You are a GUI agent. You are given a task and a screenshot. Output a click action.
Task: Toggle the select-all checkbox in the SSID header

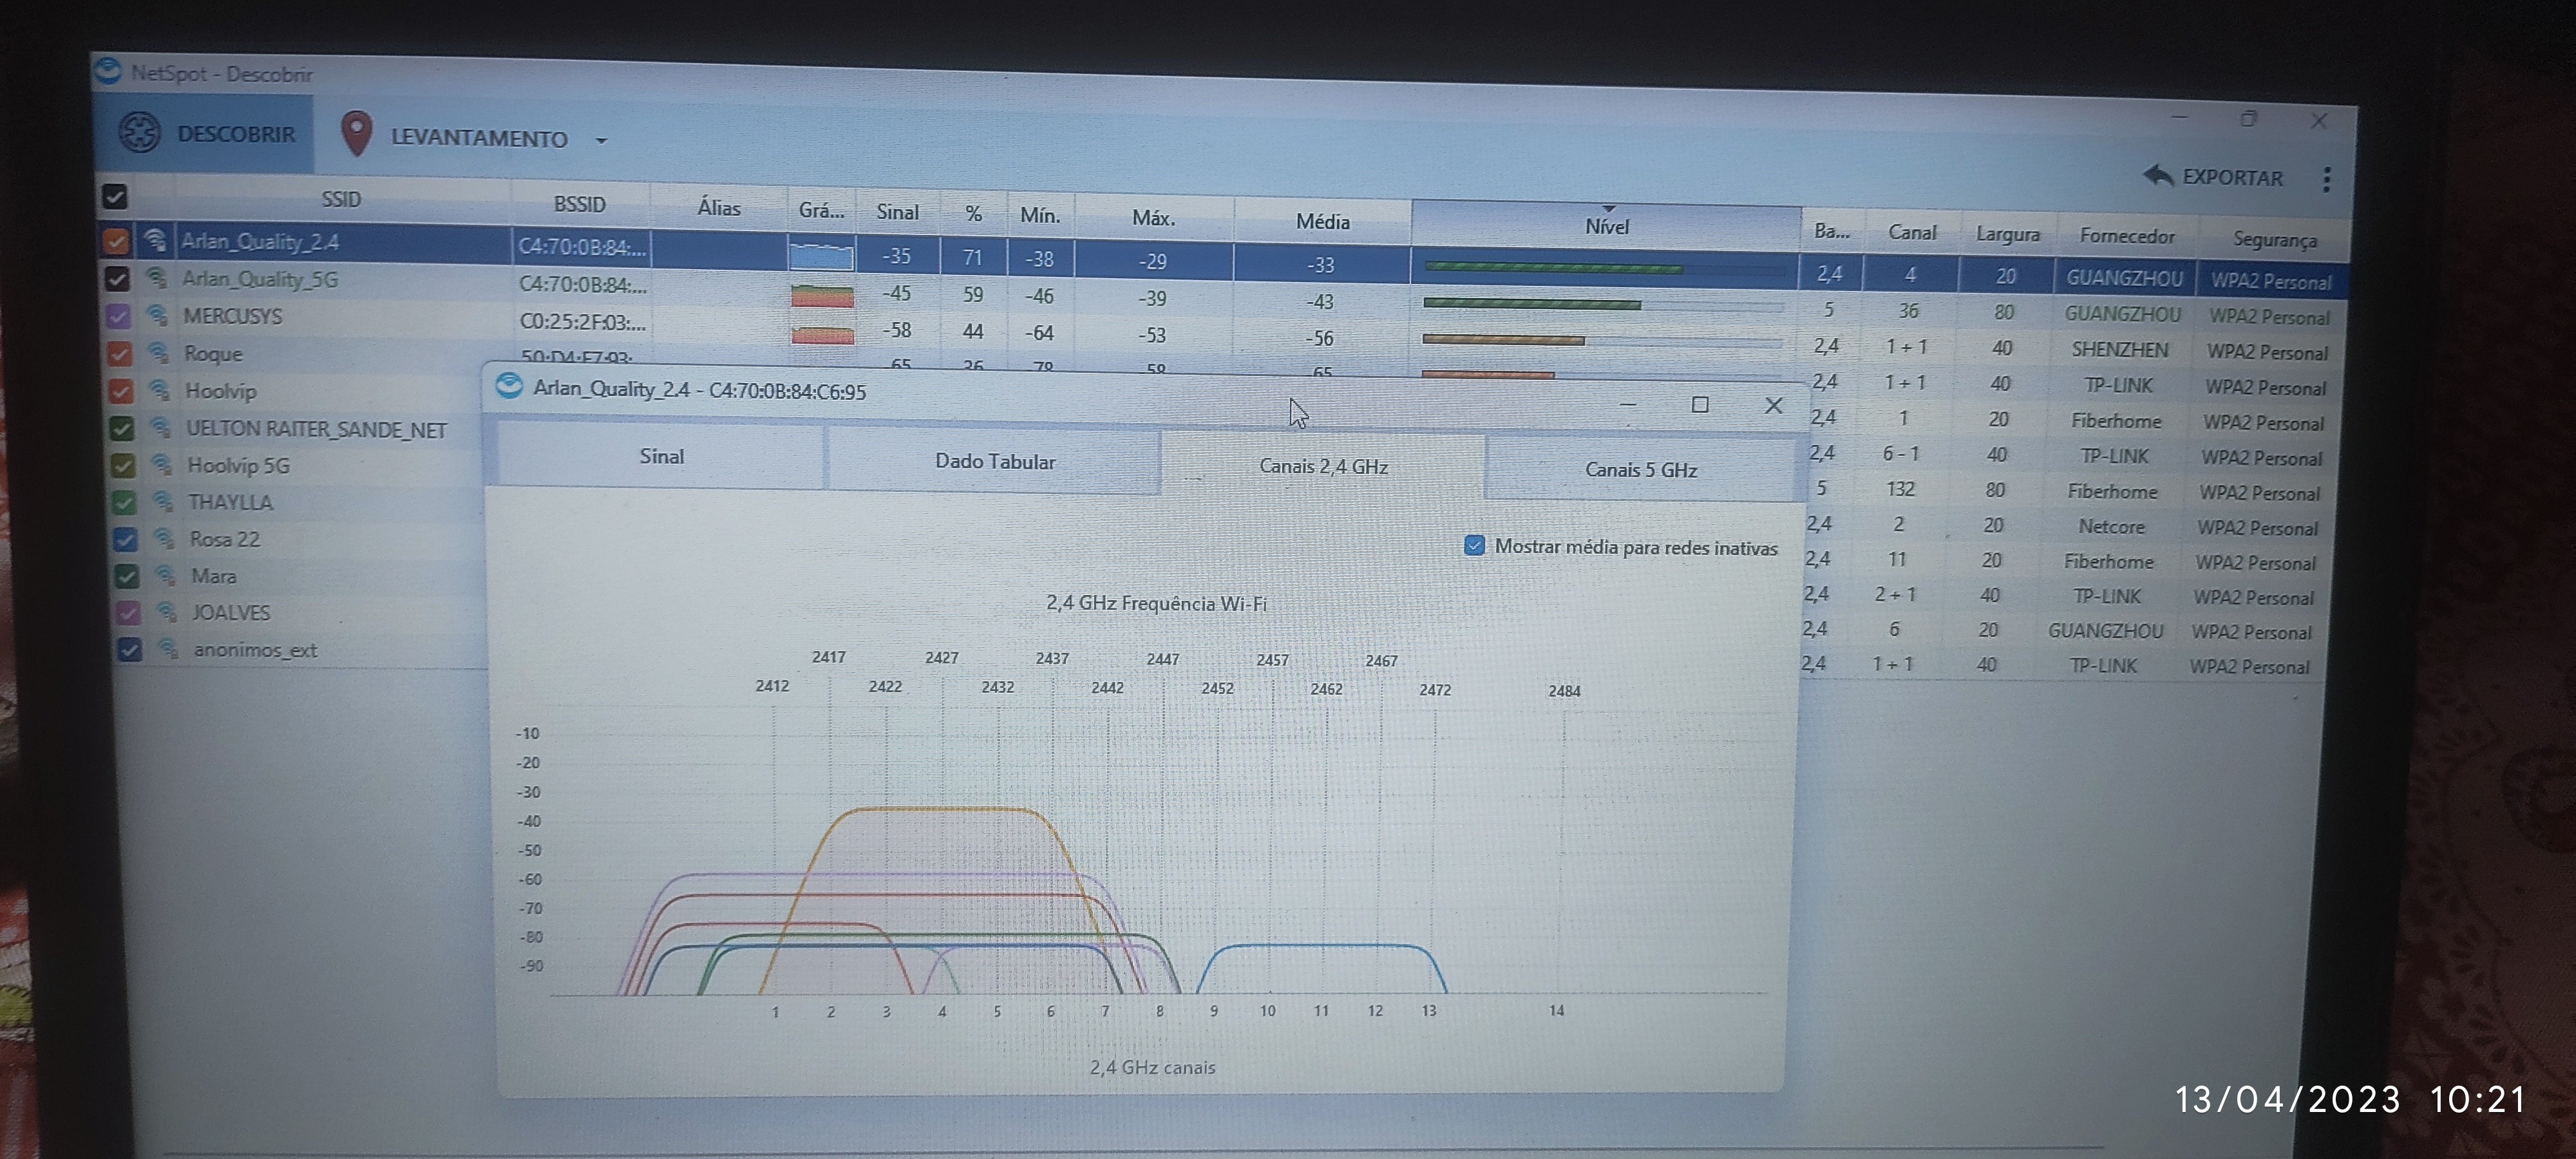(x=115, y=196)
